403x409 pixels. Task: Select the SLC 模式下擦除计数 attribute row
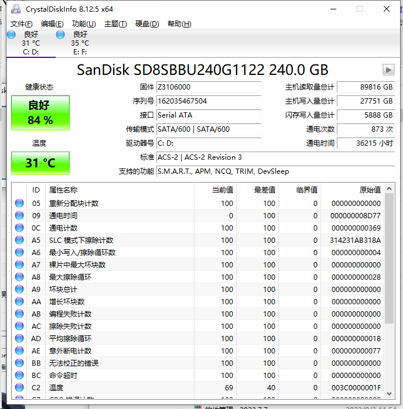click(198, 240)
